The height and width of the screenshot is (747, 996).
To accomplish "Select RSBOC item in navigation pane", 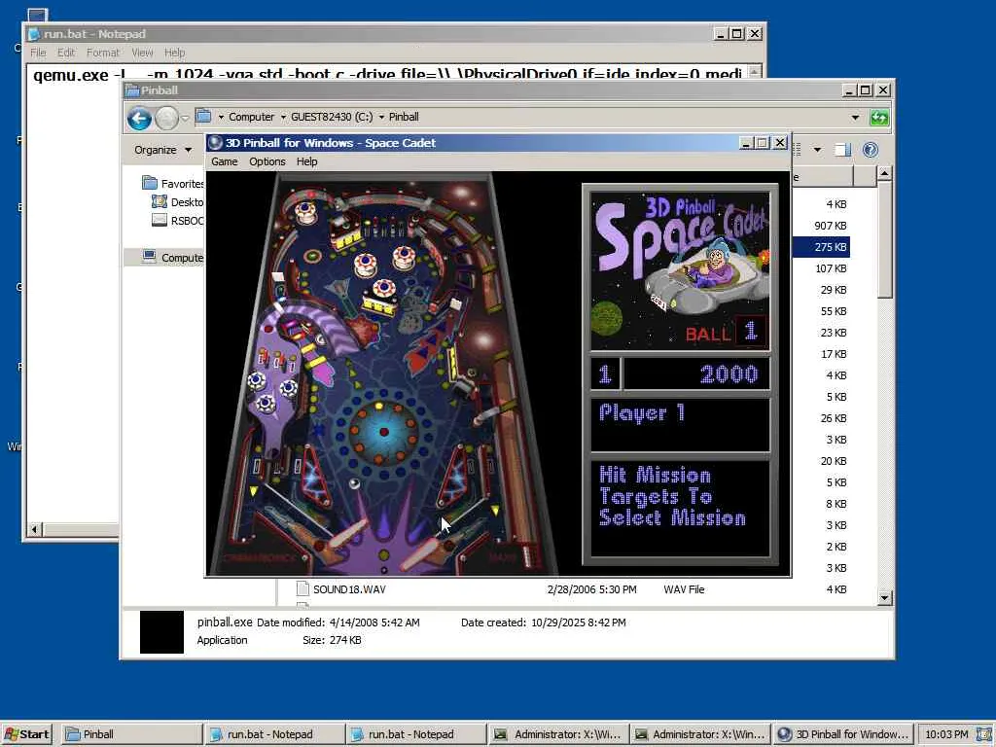I will click(x=178, y=221).
